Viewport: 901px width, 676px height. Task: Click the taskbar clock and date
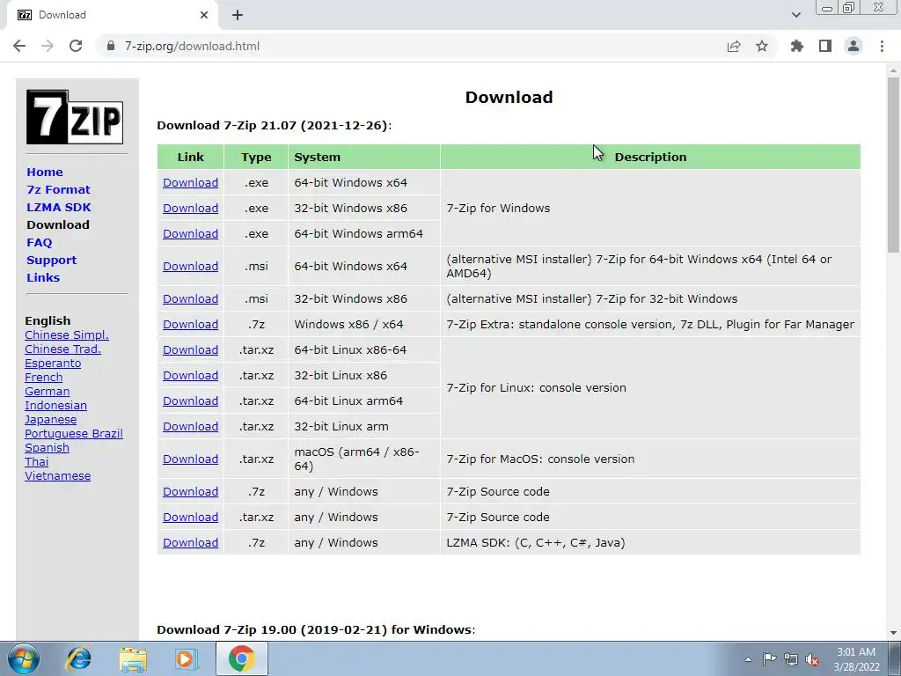(856, 659)
